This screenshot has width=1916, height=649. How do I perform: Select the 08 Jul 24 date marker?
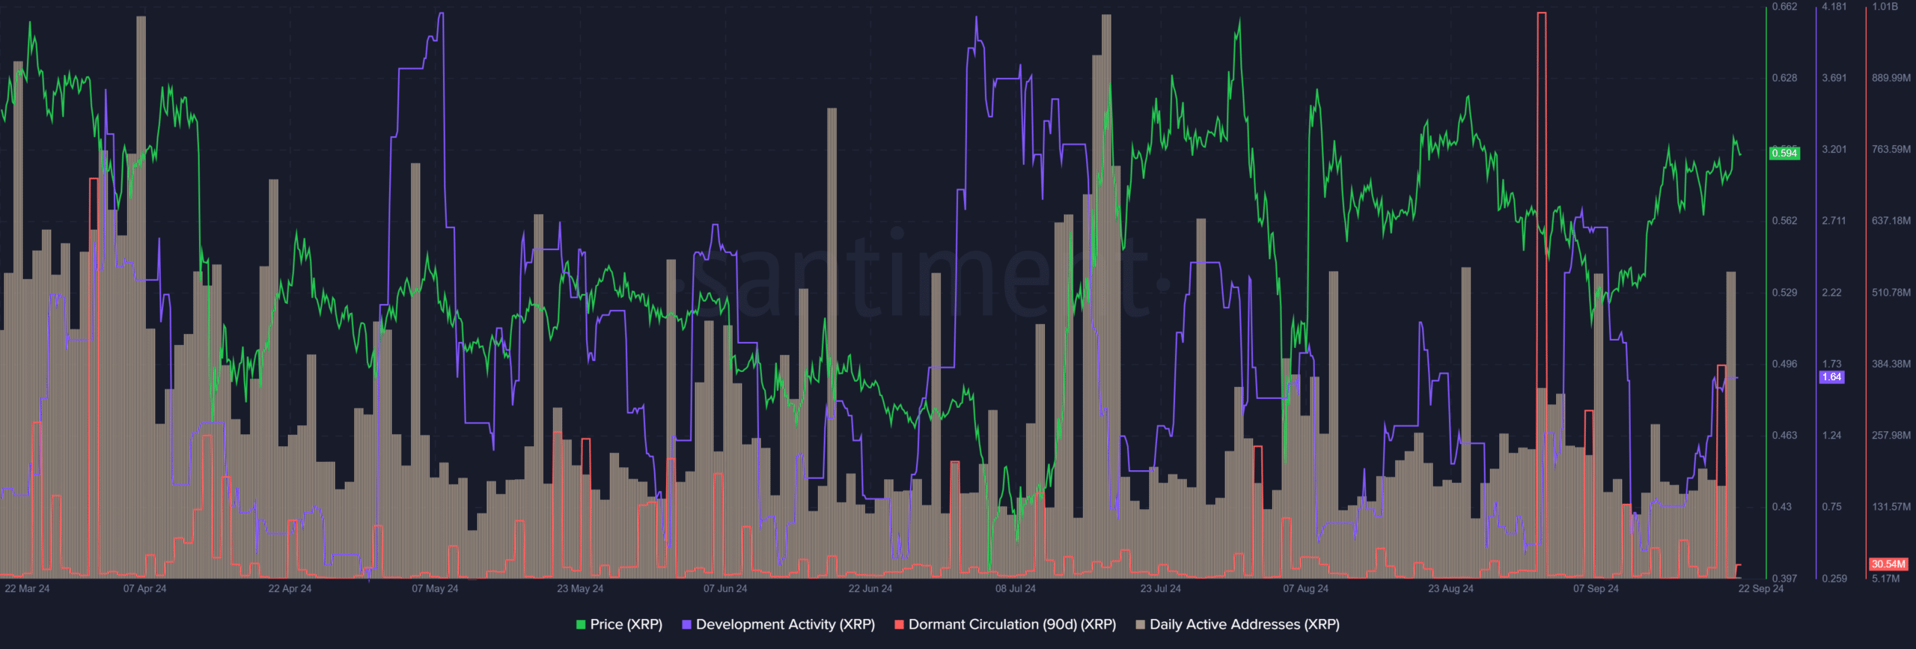point(1016,588)
